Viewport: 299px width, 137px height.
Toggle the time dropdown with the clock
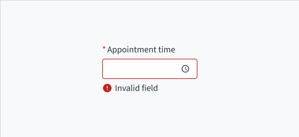coord(185,69)
